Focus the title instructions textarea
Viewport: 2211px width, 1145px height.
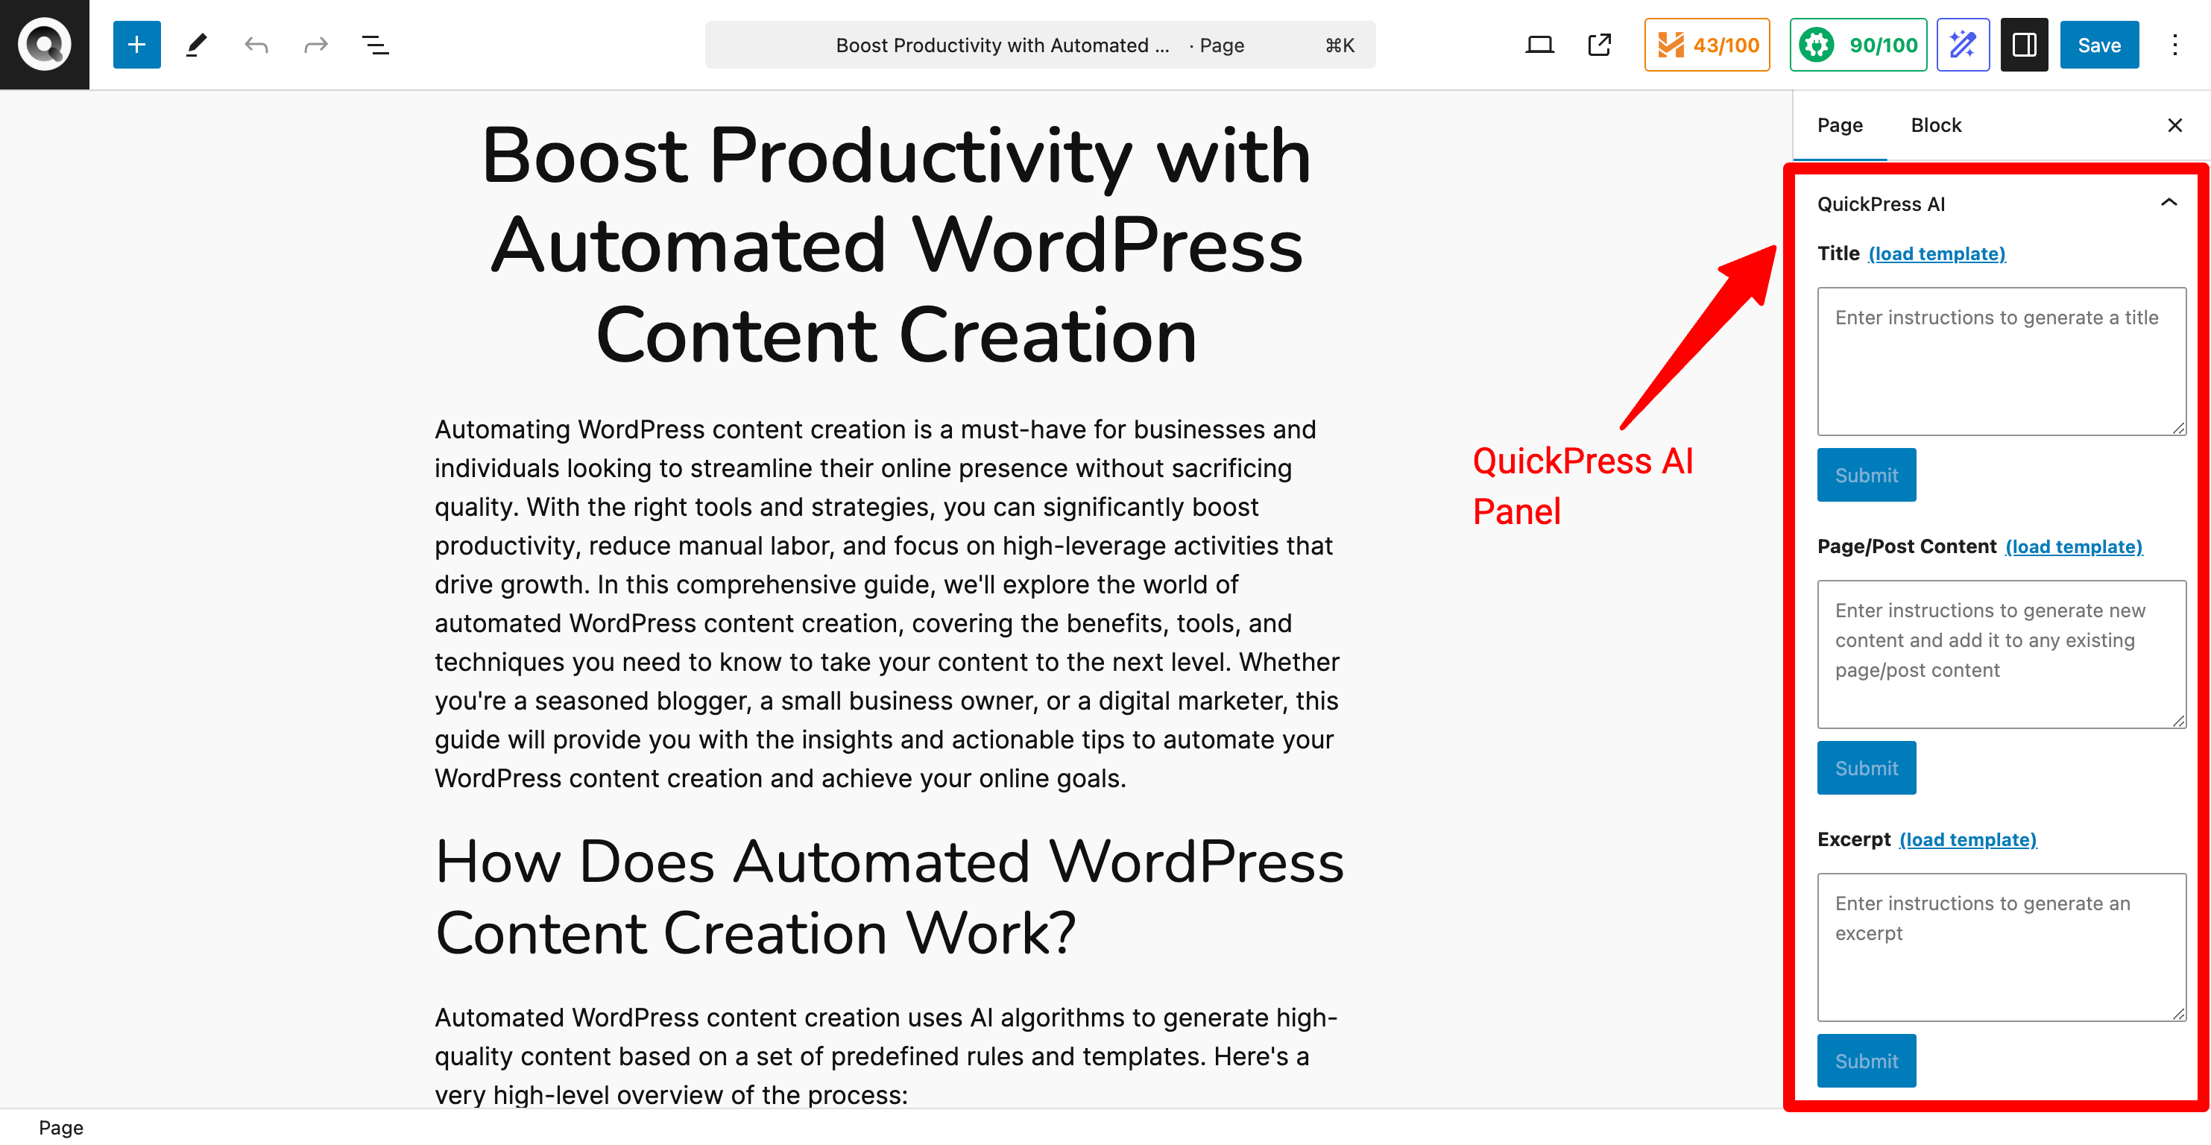tap(2002, 362)
